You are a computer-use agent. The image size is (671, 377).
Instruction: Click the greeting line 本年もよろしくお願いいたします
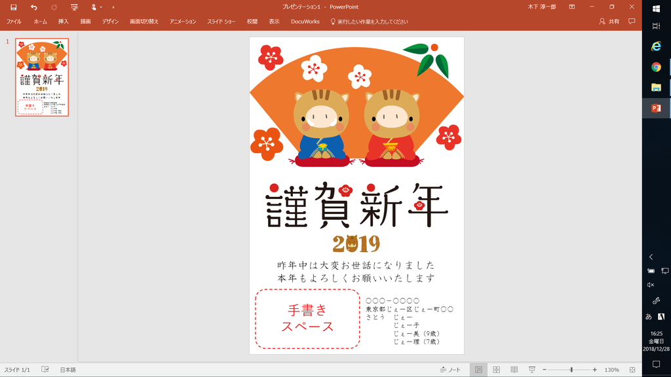(356, 278)
